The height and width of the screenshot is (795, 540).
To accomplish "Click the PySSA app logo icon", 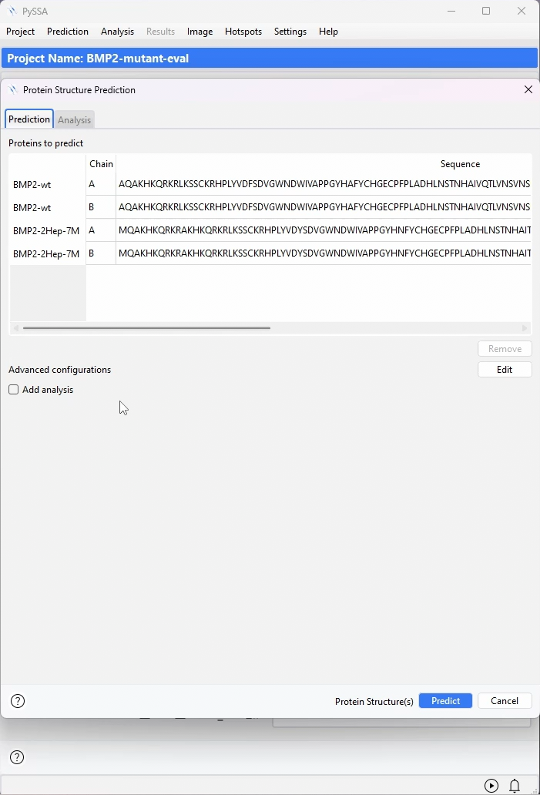I will 12,11.
